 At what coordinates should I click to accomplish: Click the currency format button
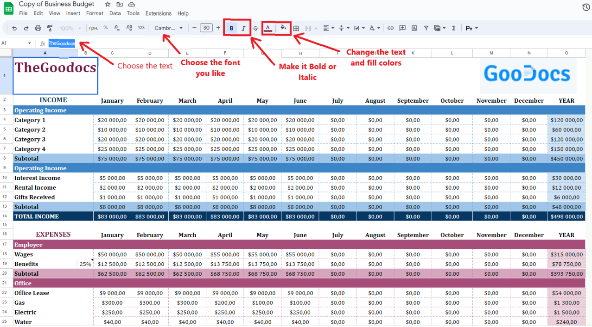coord(94,28)
